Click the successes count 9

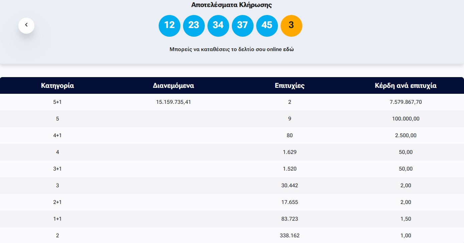click(290, 119)
